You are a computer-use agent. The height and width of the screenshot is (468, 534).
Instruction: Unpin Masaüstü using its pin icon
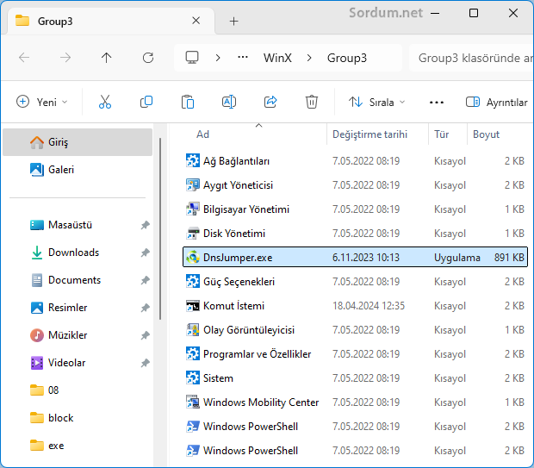pyautogui.click(x=146, y=225)
